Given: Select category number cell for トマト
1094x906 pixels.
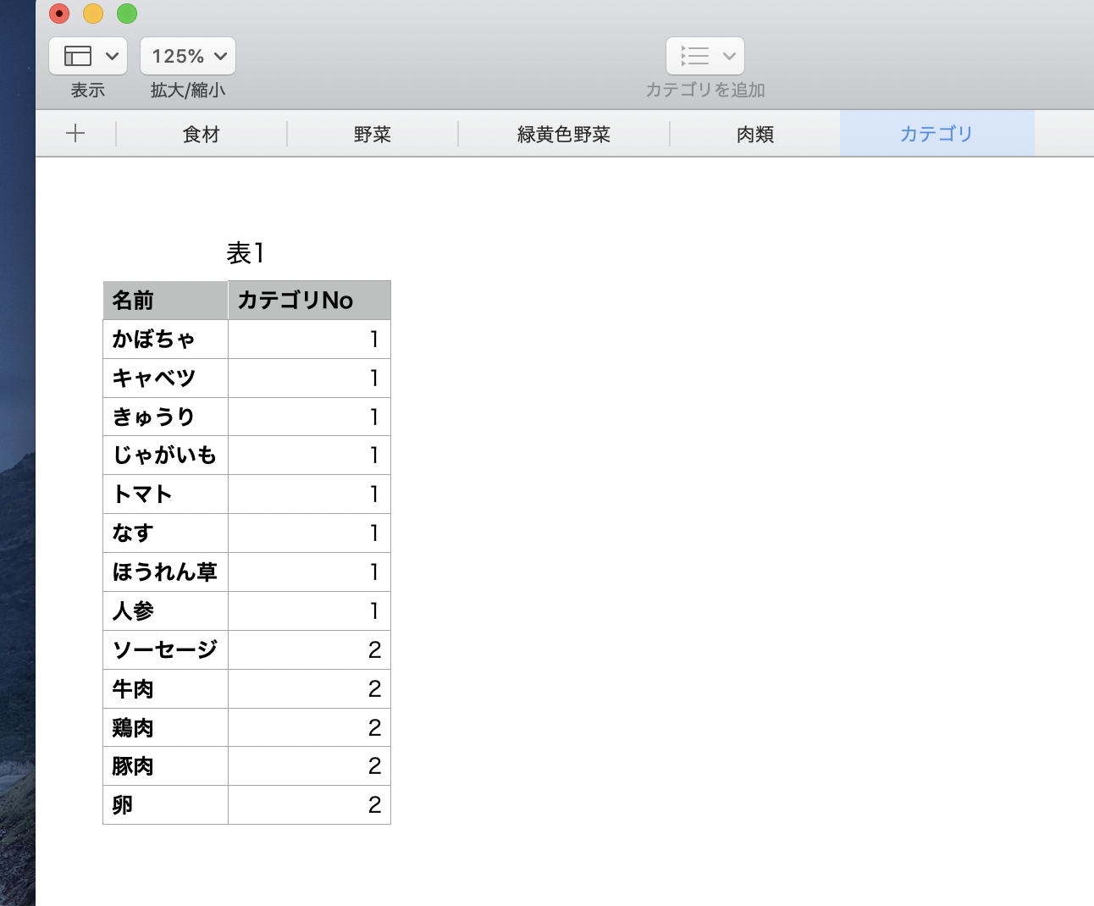Looking at the screenshot, I should pos(310,494).
